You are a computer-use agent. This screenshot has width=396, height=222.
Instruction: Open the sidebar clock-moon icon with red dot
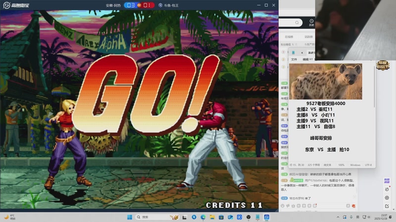click(387, 189)
